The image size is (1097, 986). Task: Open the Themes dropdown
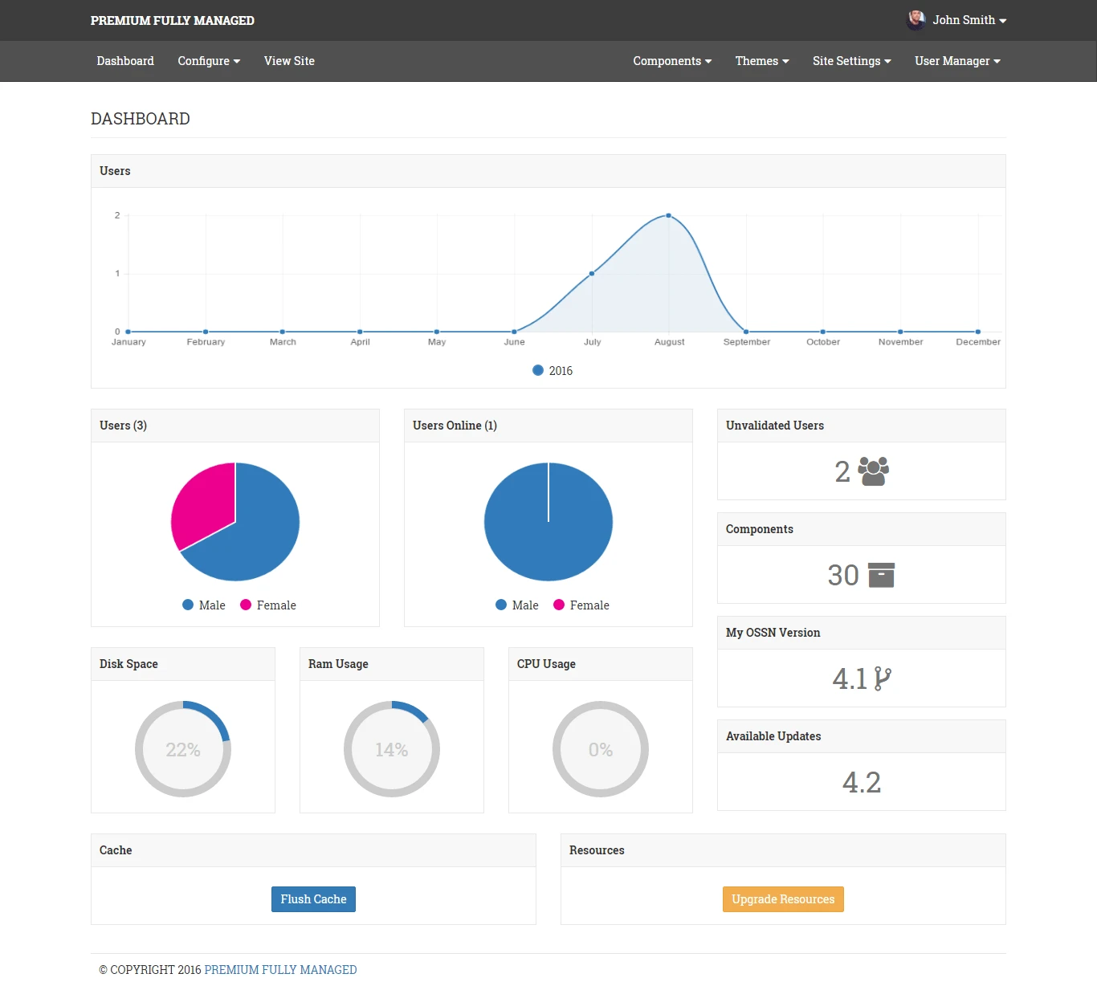pos(761,61)
